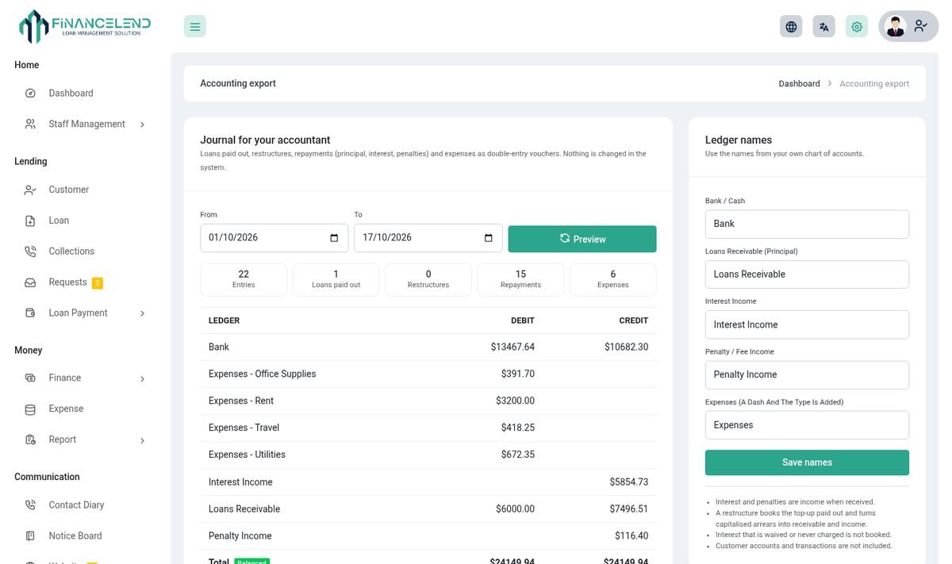Screen dimensions: 952x564
Task: Click the green Preview button
Action: point(582,239)
